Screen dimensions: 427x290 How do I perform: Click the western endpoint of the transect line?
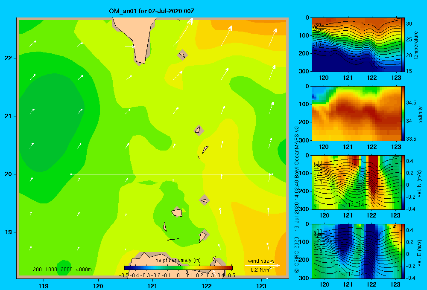71,174
